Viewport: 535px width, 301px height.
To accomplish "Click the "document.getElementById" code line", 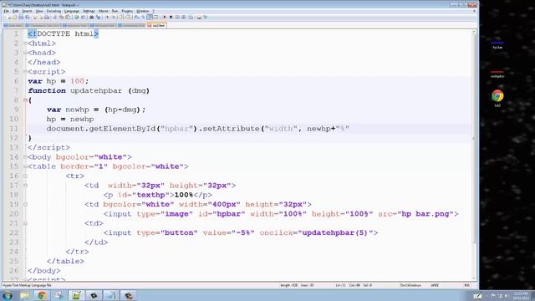I will (x=198, y=129).
